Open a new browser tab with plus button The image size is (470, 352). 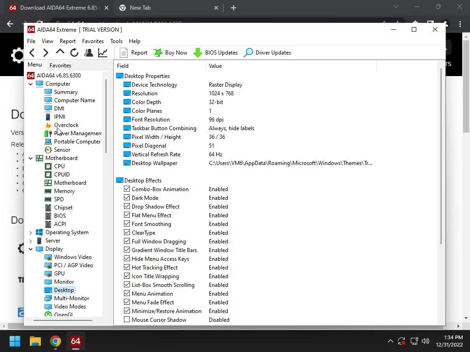click(234, 8)
